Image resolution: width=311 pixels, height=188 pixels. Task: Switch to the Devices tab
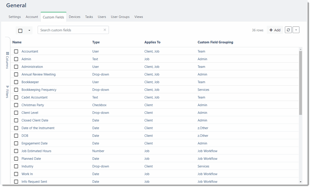click(x=74, y=17)
